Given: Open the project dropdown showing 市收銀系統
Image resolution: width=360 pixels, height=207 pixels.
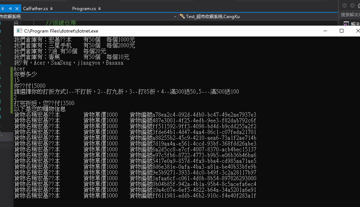Looking at the screenshot, I should (88, 17).
